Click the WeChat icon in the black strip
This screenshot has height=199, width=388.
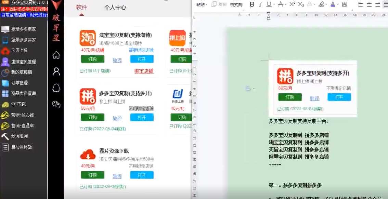(56, 104)
